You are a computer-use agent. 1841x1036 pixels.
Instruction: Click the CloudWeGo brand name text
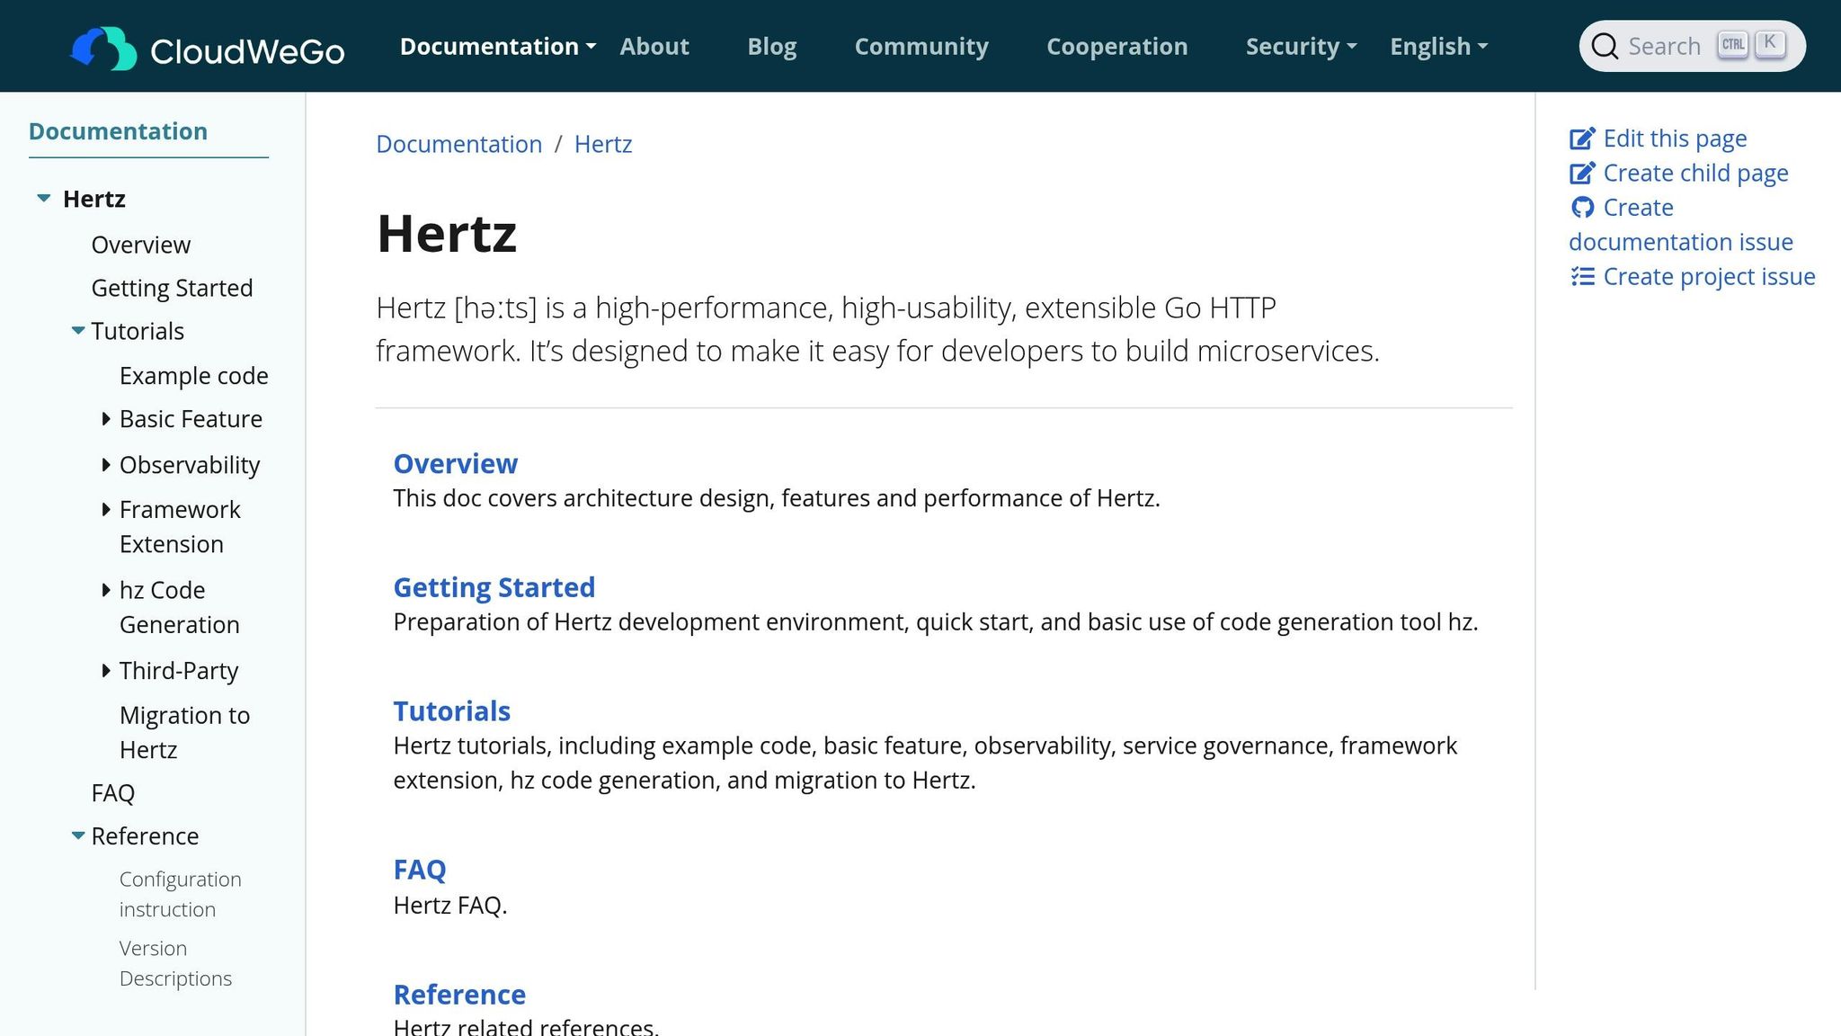pos(247,51)
